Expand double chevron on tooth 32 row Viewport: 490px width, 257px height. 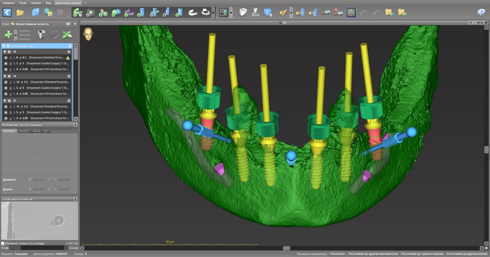click(x=69, y=101)
